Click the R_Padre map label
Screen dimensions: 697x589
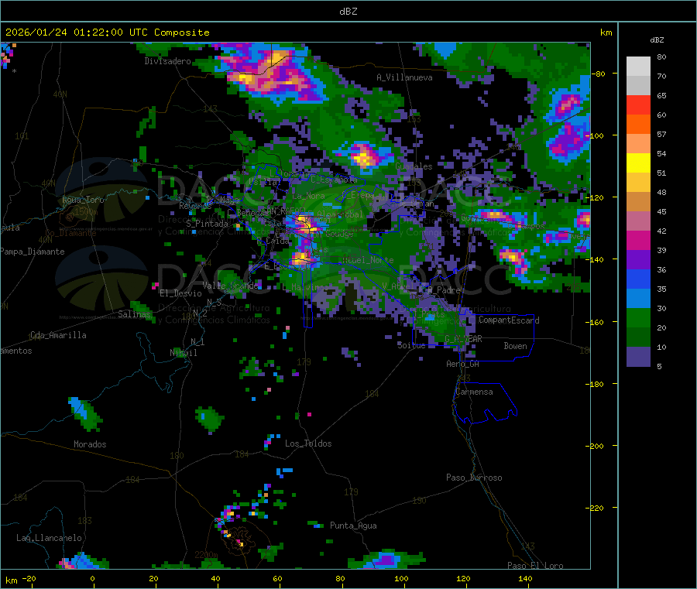[444, 290]
